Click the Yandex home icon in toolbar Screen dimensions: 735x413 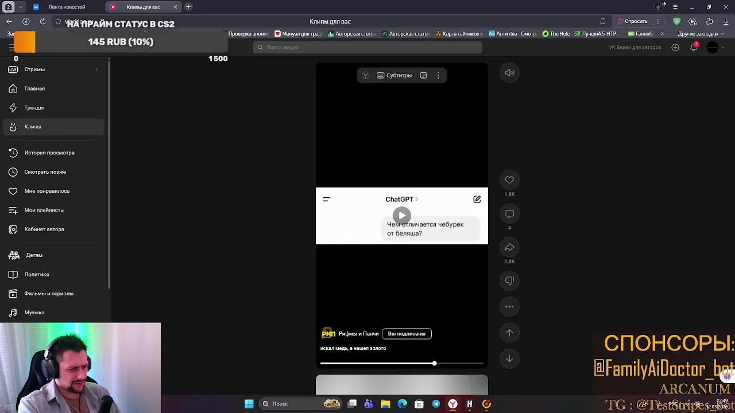point(26,21)
